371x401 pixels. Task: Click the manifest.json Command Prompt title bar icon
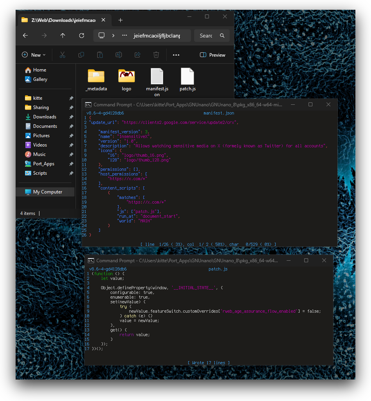[88, 105]
